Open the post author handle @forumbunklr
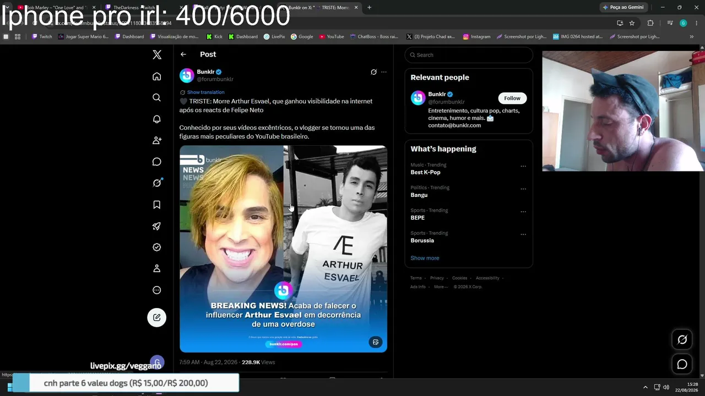The height and width of the screenshot is (396, 705). [x=215, y=79]
